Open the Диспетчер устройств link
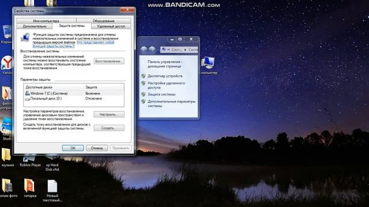Screen dimensions: 369x207 coord(165,76)
